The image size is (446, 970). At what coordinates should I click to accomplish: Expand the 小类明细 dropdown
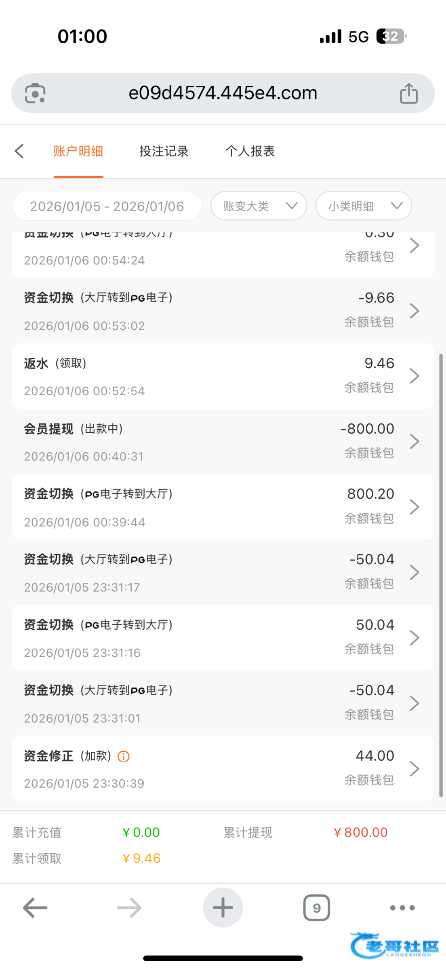364,206
